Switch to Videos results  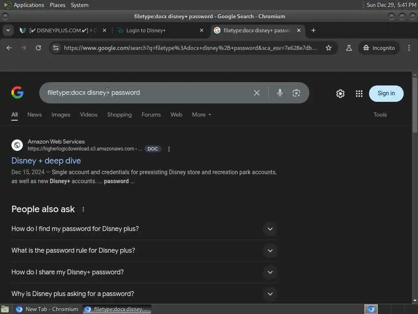tap(89, 115)
